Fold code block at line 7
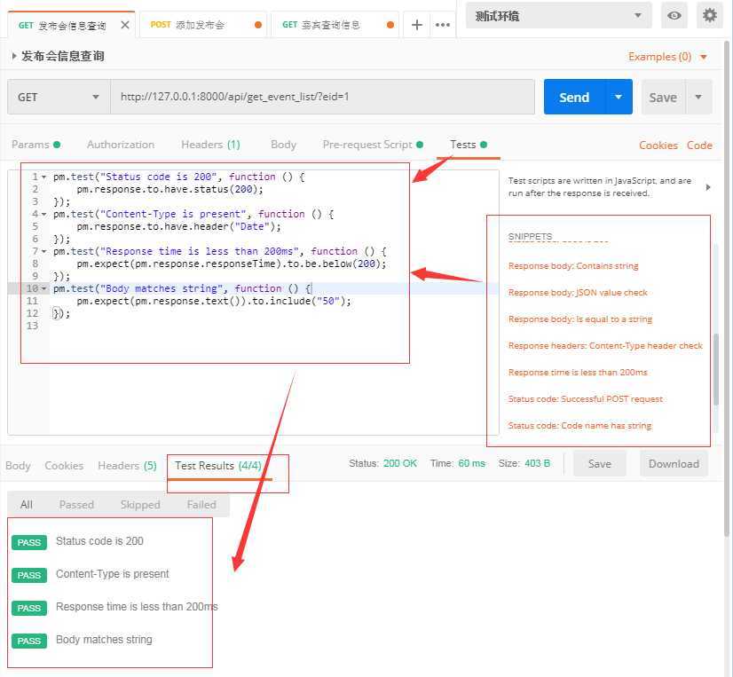This screenshot has height=677, width=733. coord(44,251)
